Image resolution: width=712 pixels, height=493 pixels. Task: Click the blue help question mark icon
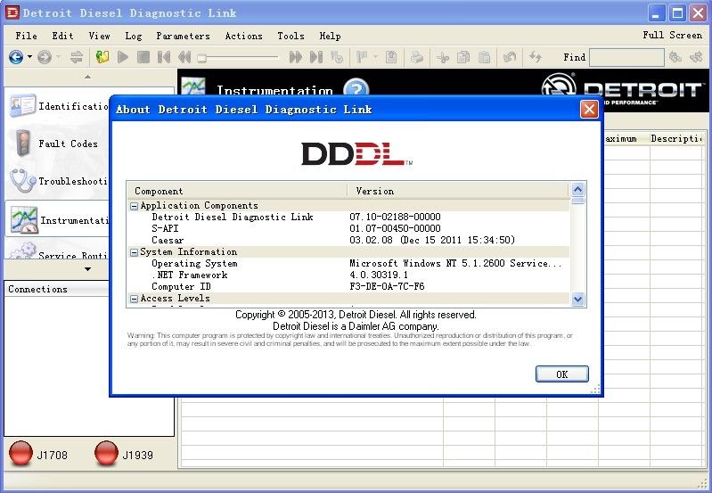point(356,86)
